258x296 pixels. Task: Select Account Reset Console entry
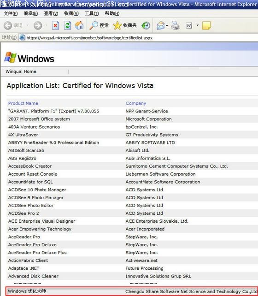coord(33,174)
